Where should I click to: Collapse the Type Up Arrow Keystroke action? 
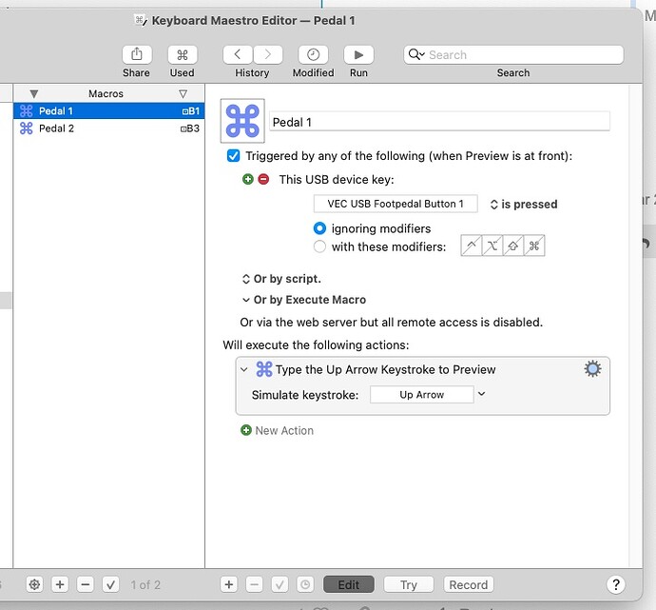244,369
